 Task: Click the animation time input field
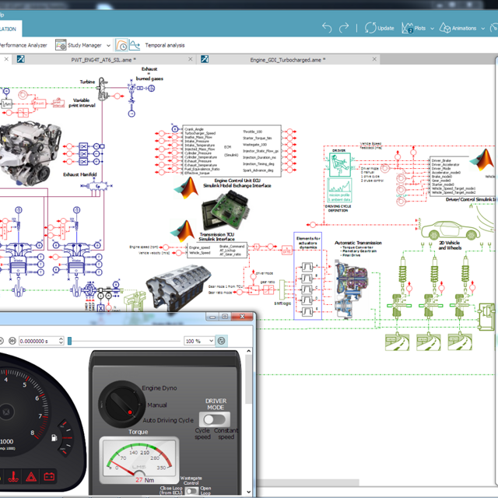pos(38,341)
